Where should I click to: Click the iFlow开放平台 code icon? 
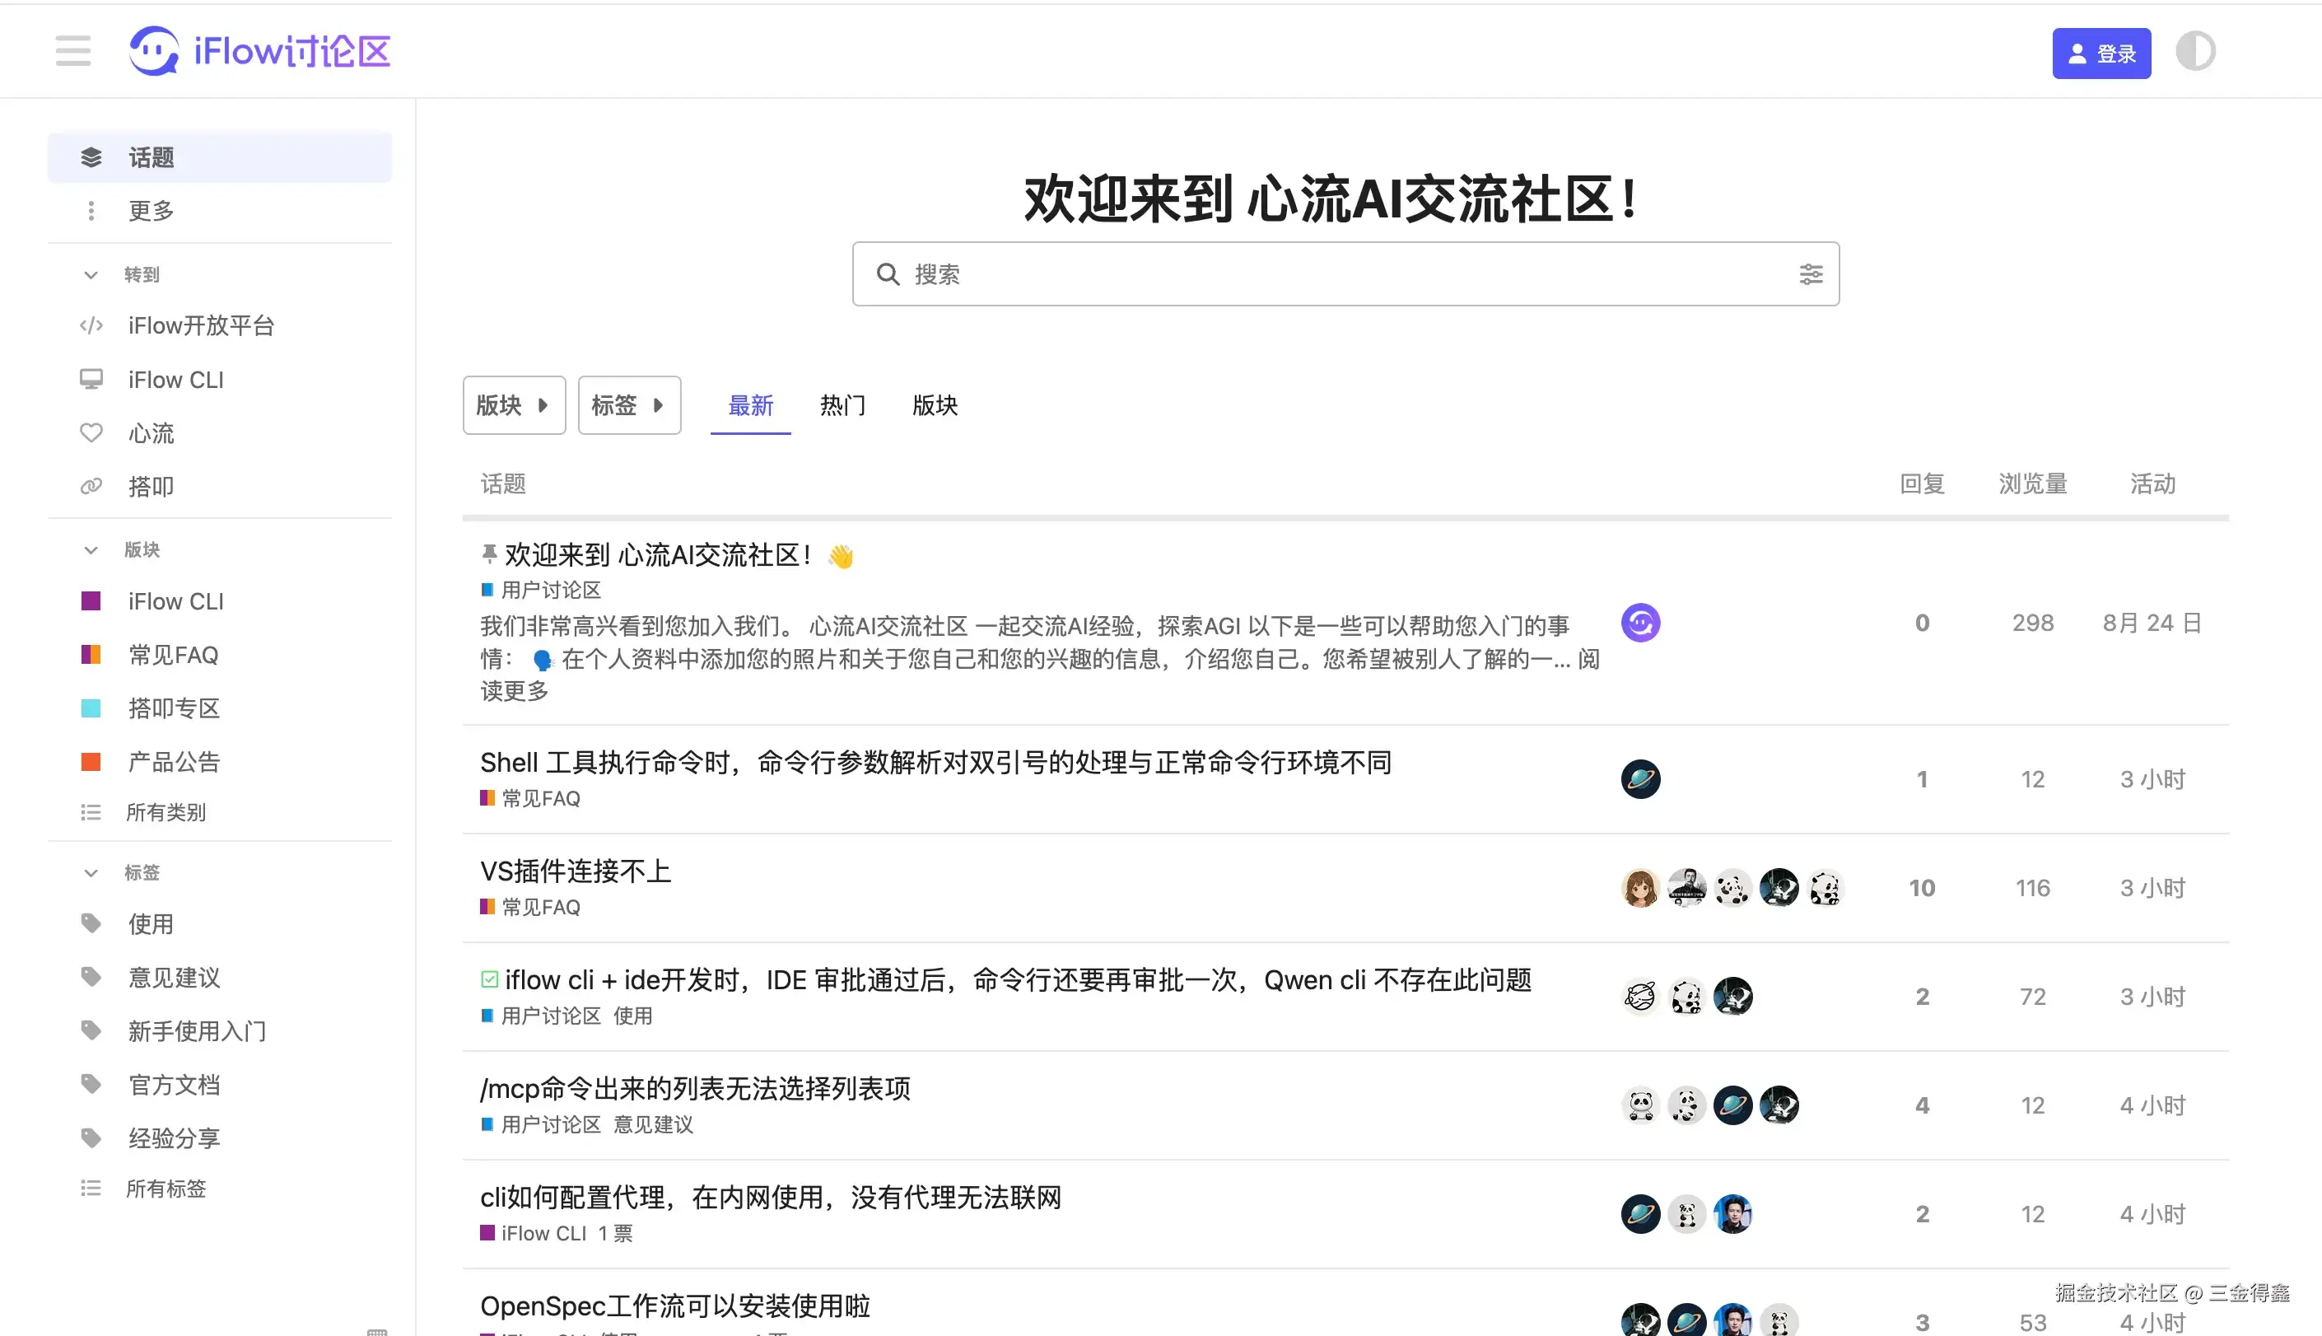pos(91,325)
